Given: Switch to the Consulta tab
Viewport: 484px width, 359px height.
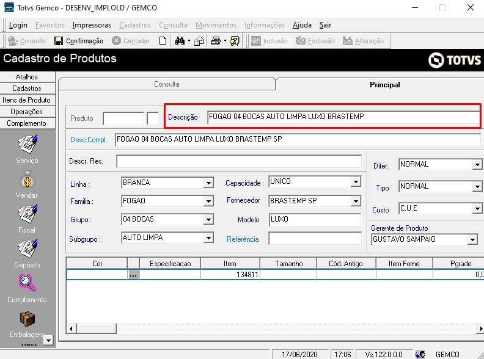Looking at the screenshot, I should click(167, 84).
